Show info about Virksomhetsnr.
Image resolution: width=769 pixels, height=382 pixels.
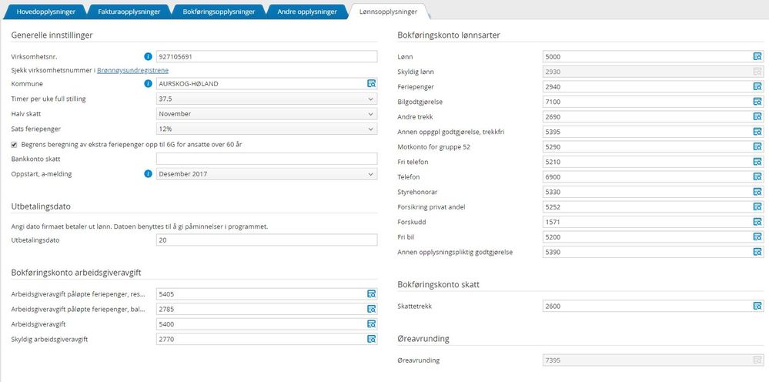[148, 56]
